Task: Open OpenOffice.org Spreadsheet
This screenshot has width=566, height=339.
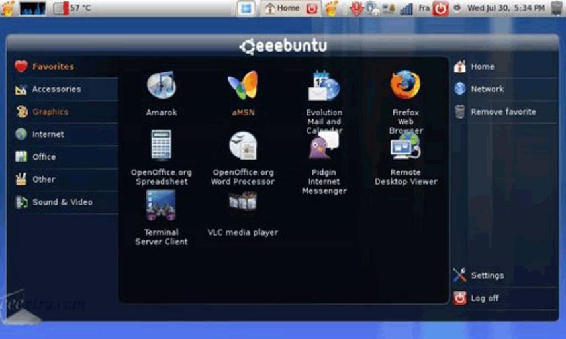Action: tap(161, 145)
